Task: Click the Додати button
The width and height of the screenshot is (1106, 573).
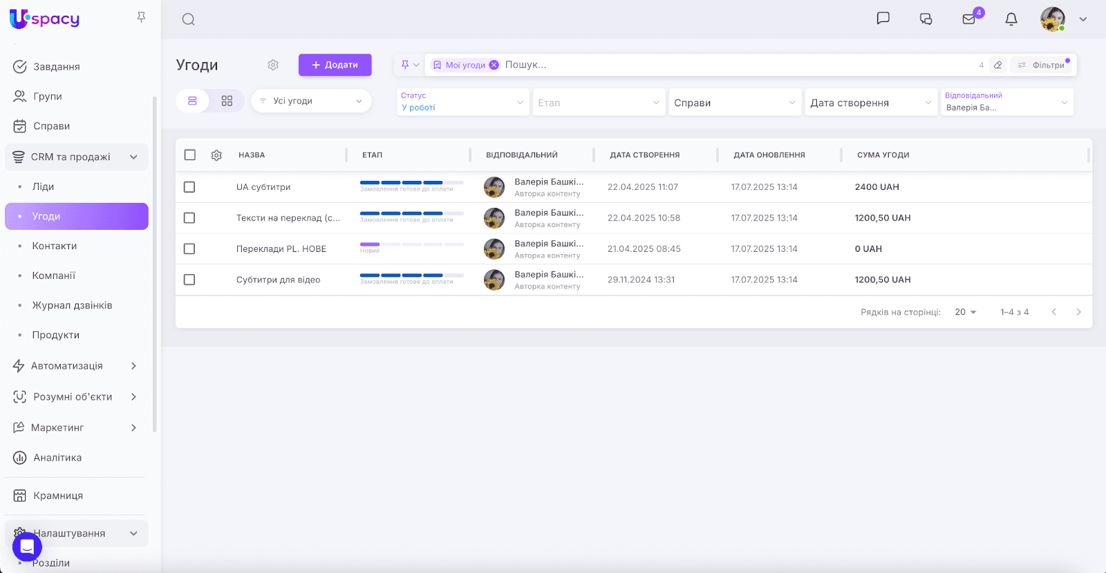Action: tap(335, 65)
